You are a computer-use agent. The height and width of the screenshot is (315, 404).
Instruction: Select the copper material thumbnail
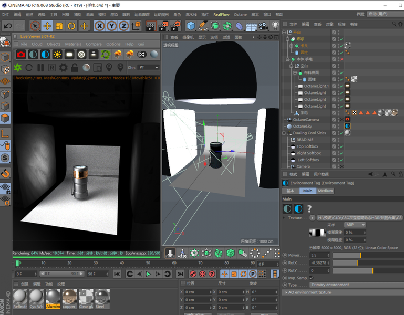click(x=69, y=298)
